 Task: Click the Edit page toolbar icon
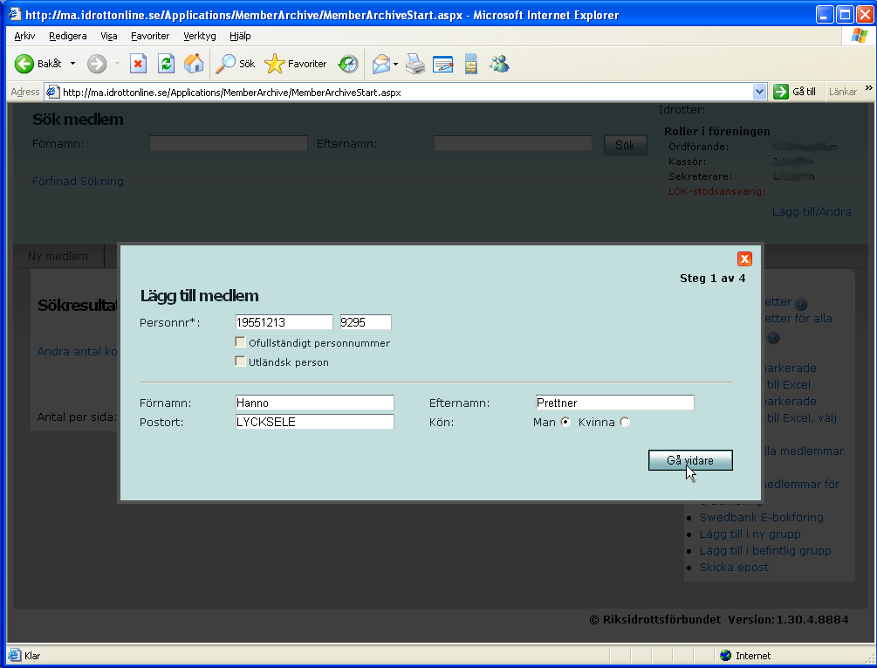click(443, 64)
